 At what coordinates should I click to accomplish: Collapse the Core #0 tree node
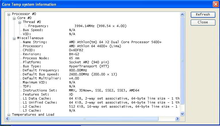pos(14,18)
